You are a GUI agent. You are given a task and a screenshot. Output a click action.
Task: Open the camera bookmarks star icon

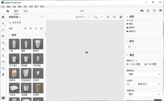[114, 17]
